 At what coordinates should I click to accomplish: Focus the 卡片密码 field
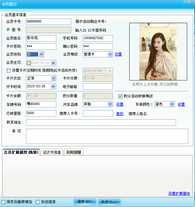point(41,46)
